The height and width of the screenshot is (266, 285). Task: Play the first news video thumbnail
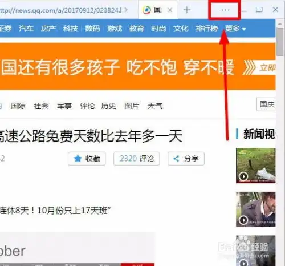(256, 166)
